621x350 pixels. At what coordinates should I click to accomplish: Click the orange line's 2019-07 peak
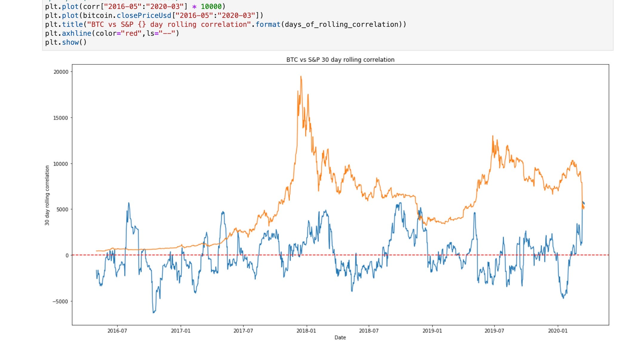493,136
